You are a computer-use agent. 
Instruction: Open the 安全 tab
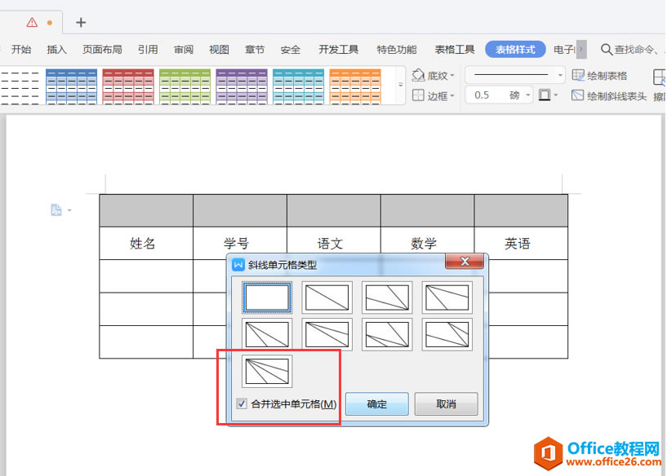pyautogui.click(x=291, y=49)
